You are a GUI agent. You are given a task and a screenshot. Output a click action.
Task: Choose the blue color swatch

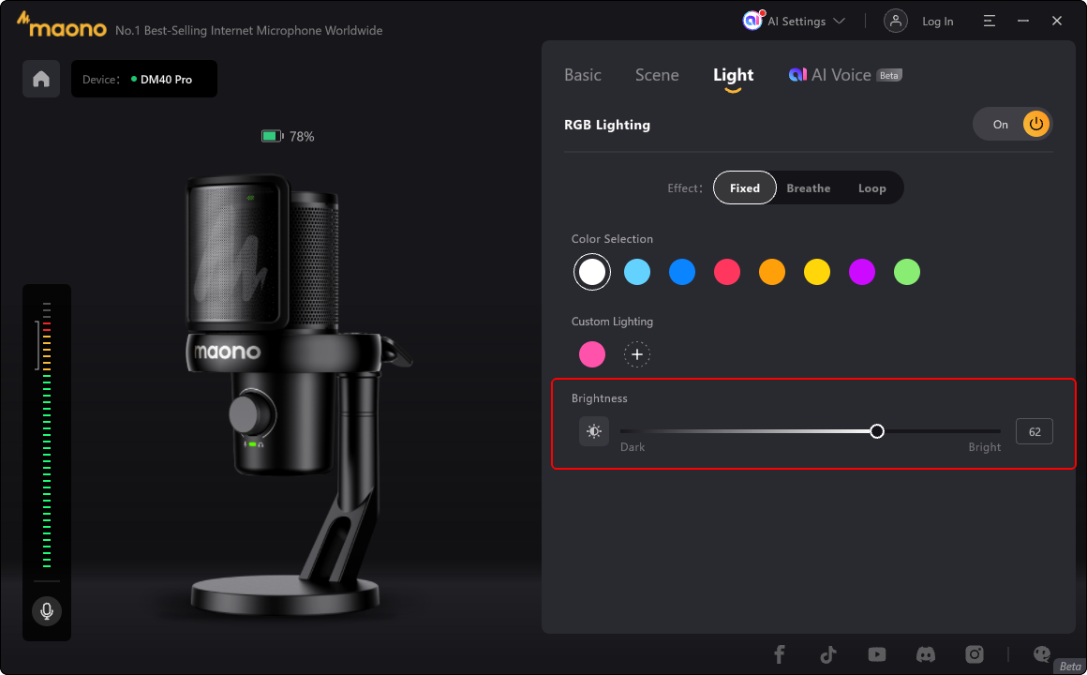[682, 272]
